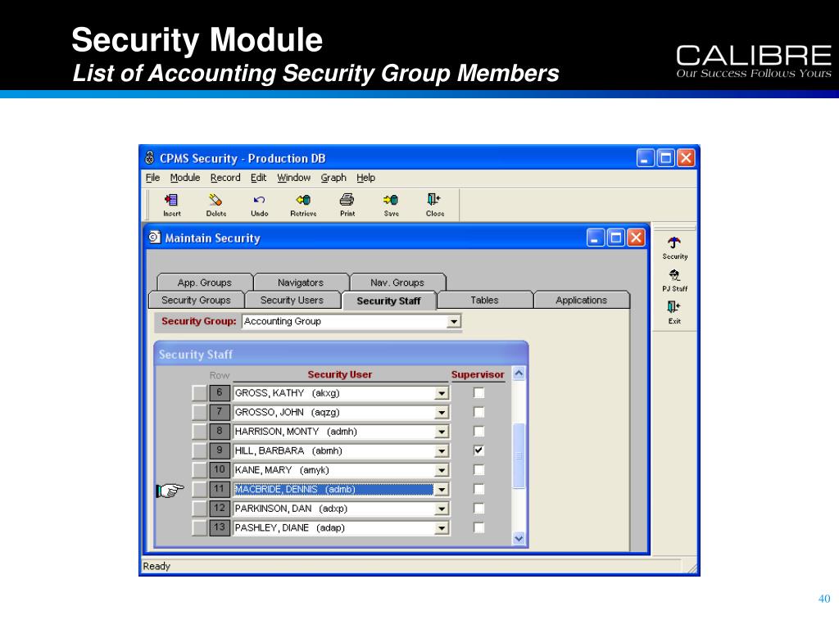Screen dimensions: 839x629
Task: Check Supervisor for KANE, MARY
Action: point(478,470)
